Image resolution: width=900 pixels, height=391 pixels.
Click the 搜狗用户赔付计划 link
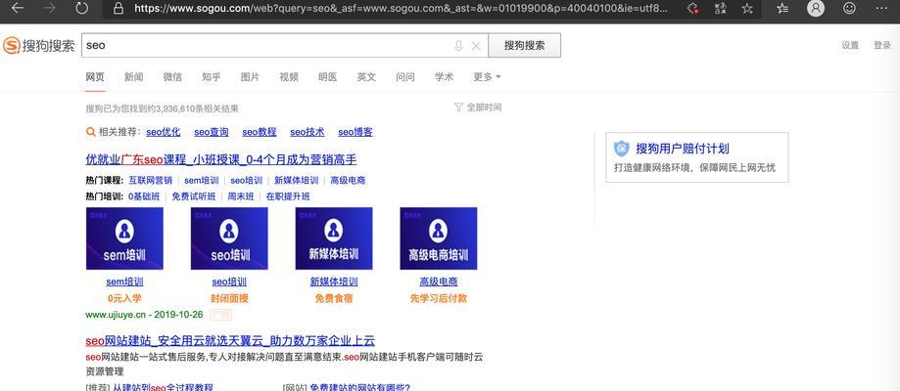[683, 149]
